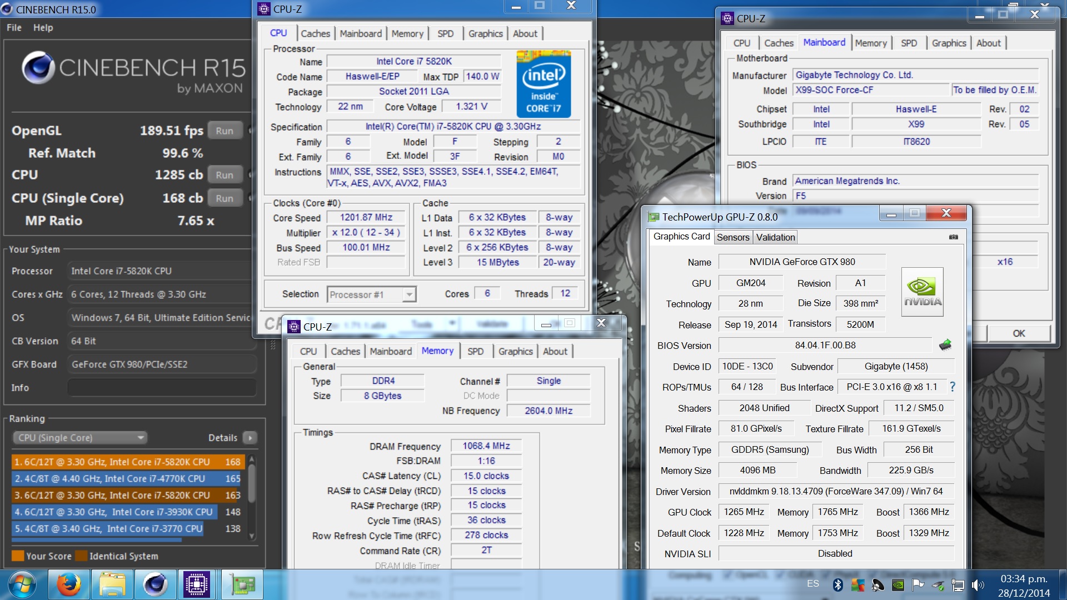1067x600 pixels.
Task: Click the Core Speed value 1201.87 MHz
Action: (366, 217)
